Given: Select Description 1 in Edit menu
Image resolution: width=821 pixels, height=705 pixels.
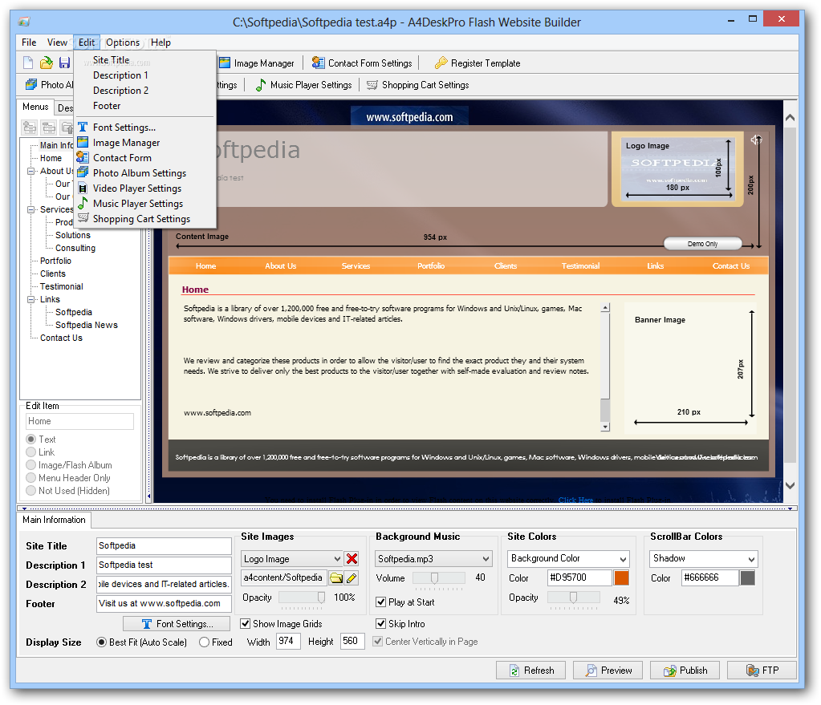Looking at the screenshot, I should point(145,75).
